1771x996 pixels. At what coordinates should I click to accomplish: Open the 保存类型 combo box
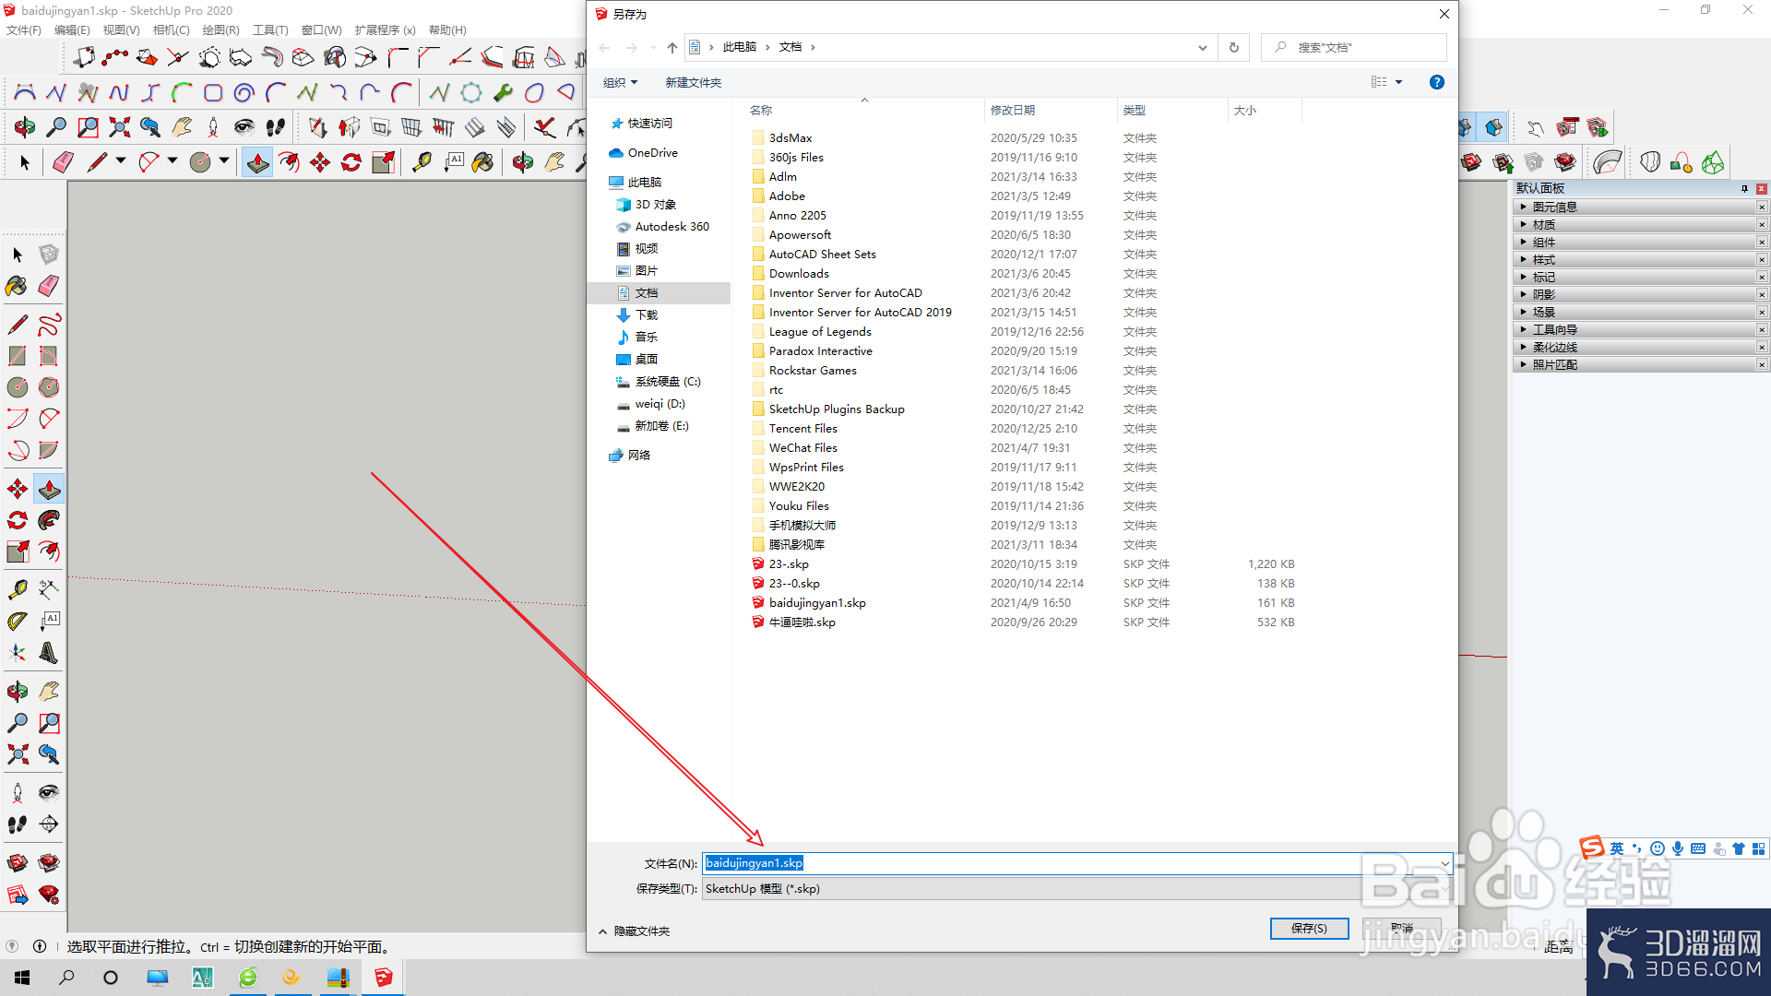pyautogui.click(x=1077, y=889)
